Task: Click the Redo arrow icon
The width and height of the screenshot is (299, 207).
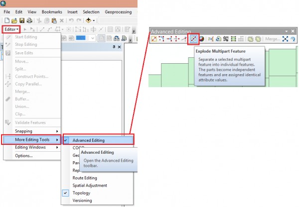Action: (79, 20)
